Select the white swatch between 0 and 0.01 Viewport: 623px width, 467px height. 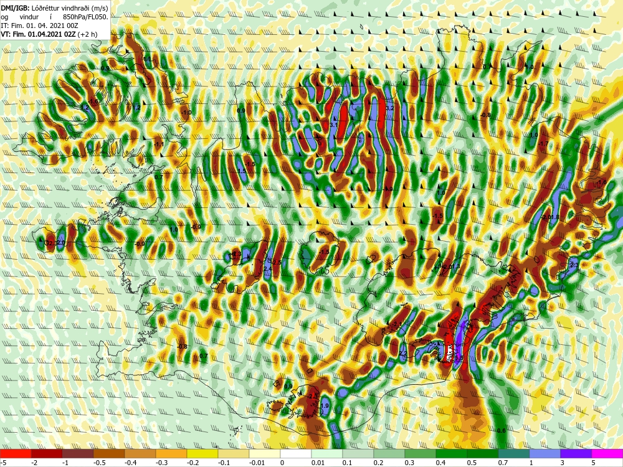296,454
